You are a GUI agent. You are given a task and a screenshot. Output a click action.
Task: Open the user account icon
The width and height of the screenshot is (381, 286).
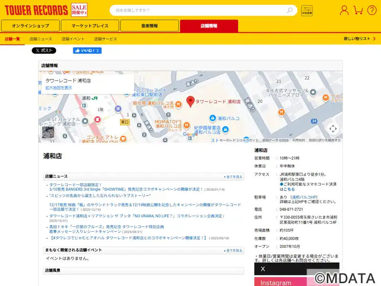click(344, 10)
